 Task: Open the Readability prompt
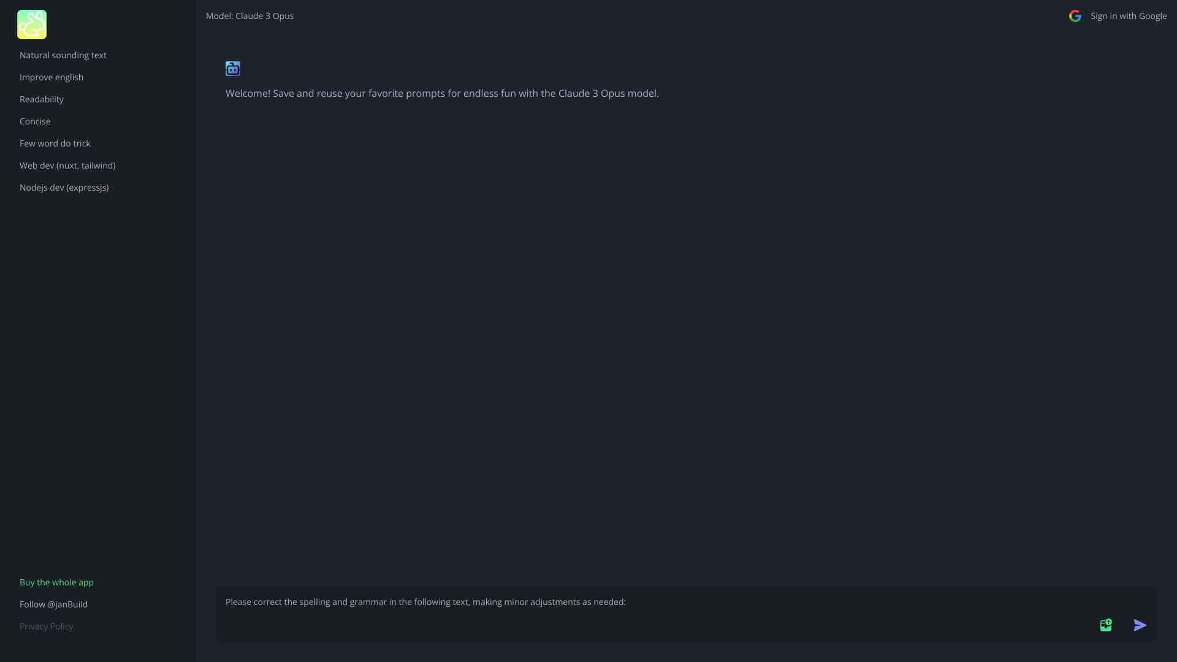click(x=42, y=99)
